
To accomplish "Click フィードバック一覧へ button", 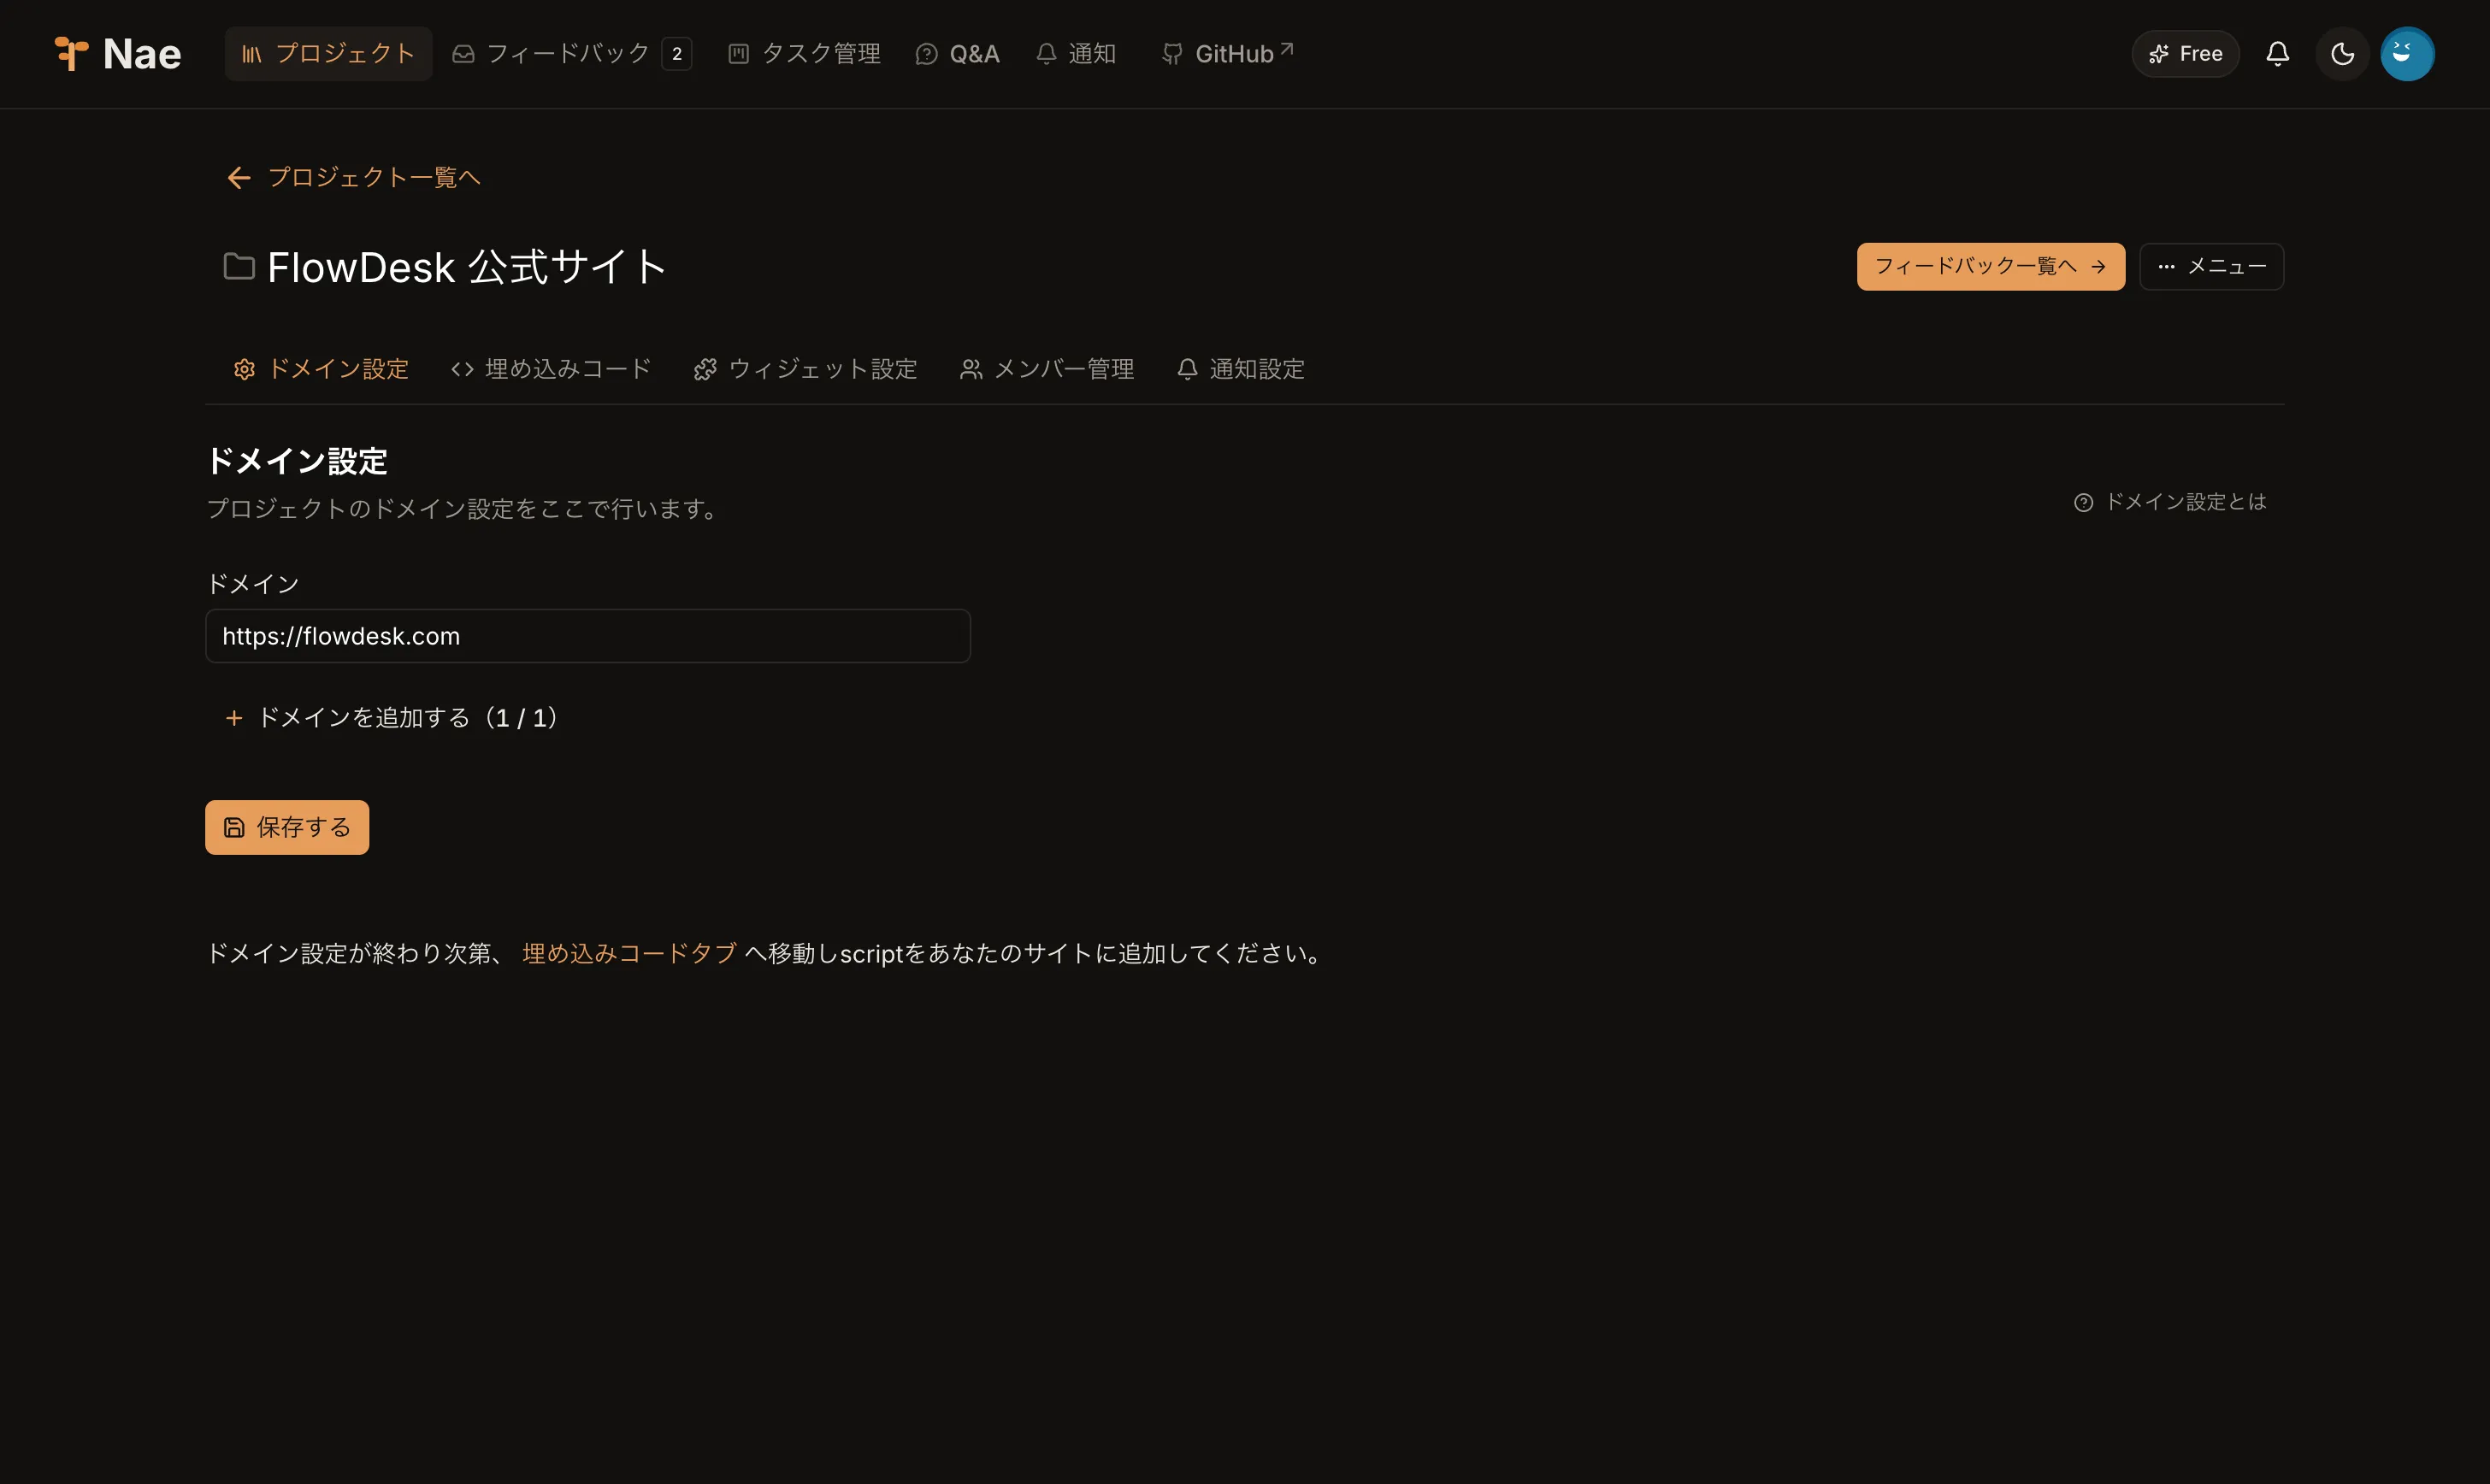I will (1990, 267).
